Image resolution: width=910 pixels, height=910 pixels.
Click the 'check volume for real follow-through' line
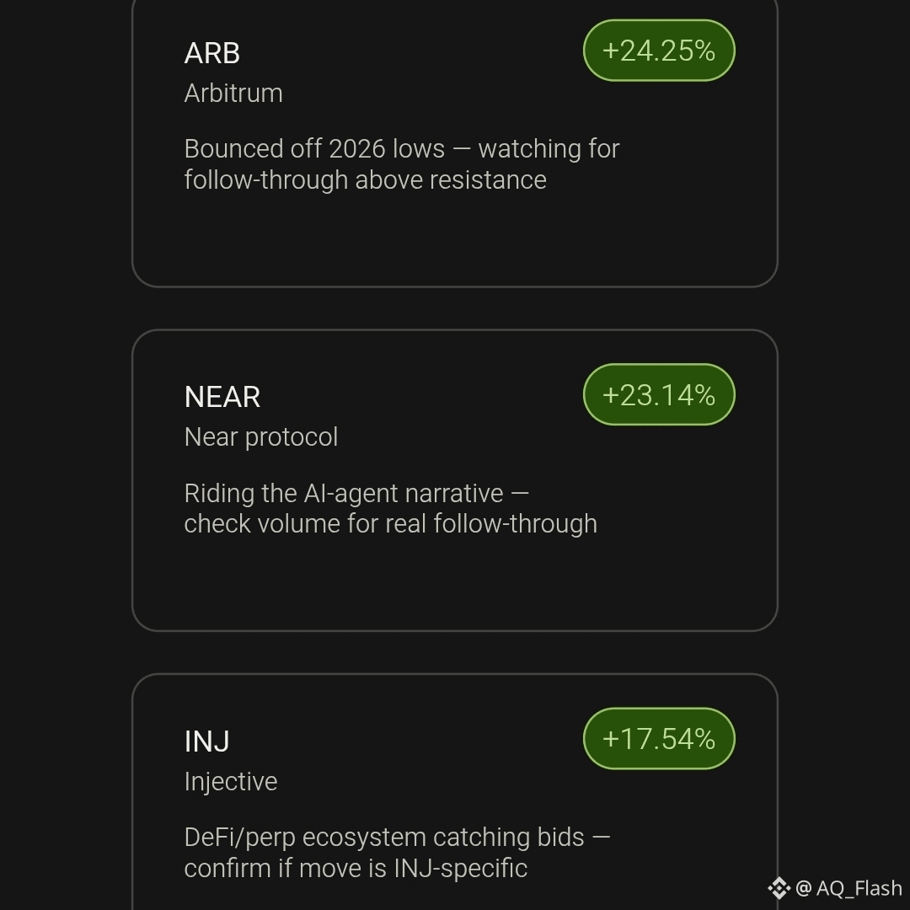pos(391,524)
